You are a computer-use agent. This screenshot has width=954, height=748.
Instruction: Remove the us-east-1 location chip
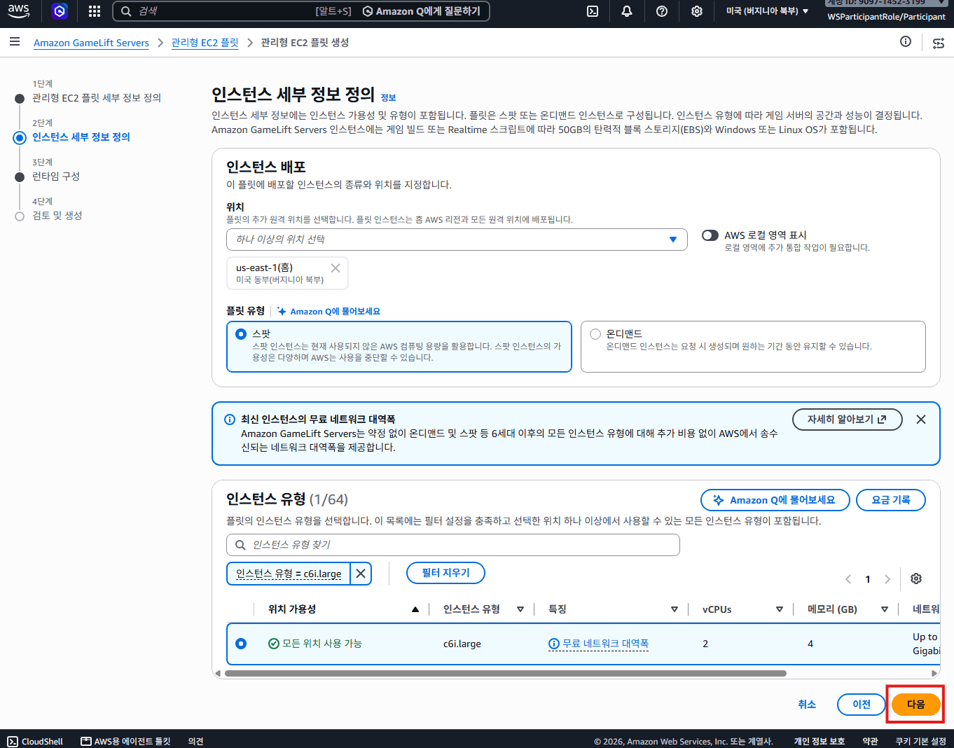click(x=336, y=268)
